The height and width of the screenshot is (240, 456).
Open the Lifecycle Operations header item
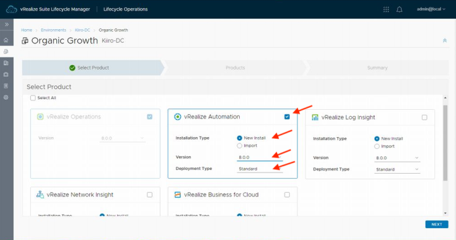125,9
